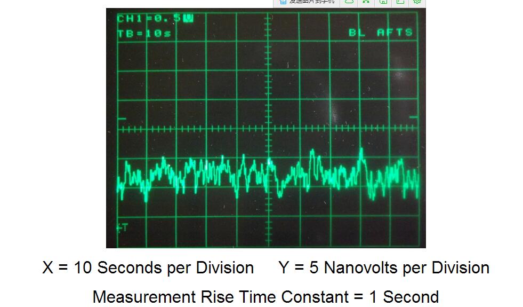Click the center crosshair of the graticule
The height and width of the screenshot is (307, 523).
point(268,129)
